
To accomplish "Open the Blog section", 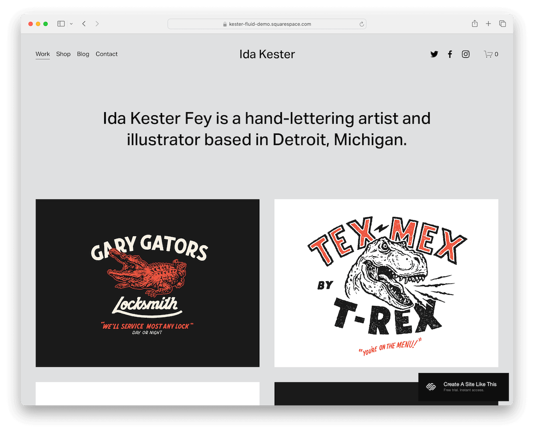I will pos(83,54).
